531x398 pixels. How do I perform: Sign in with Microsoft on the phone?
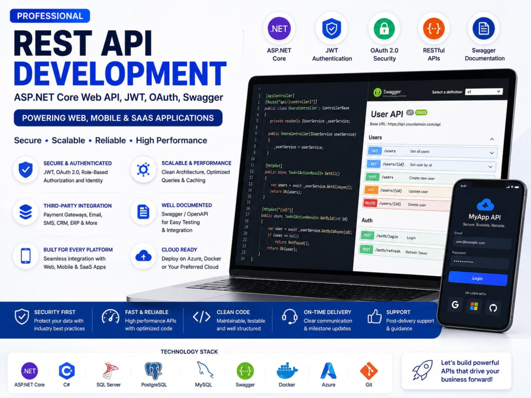coord(474,307)
